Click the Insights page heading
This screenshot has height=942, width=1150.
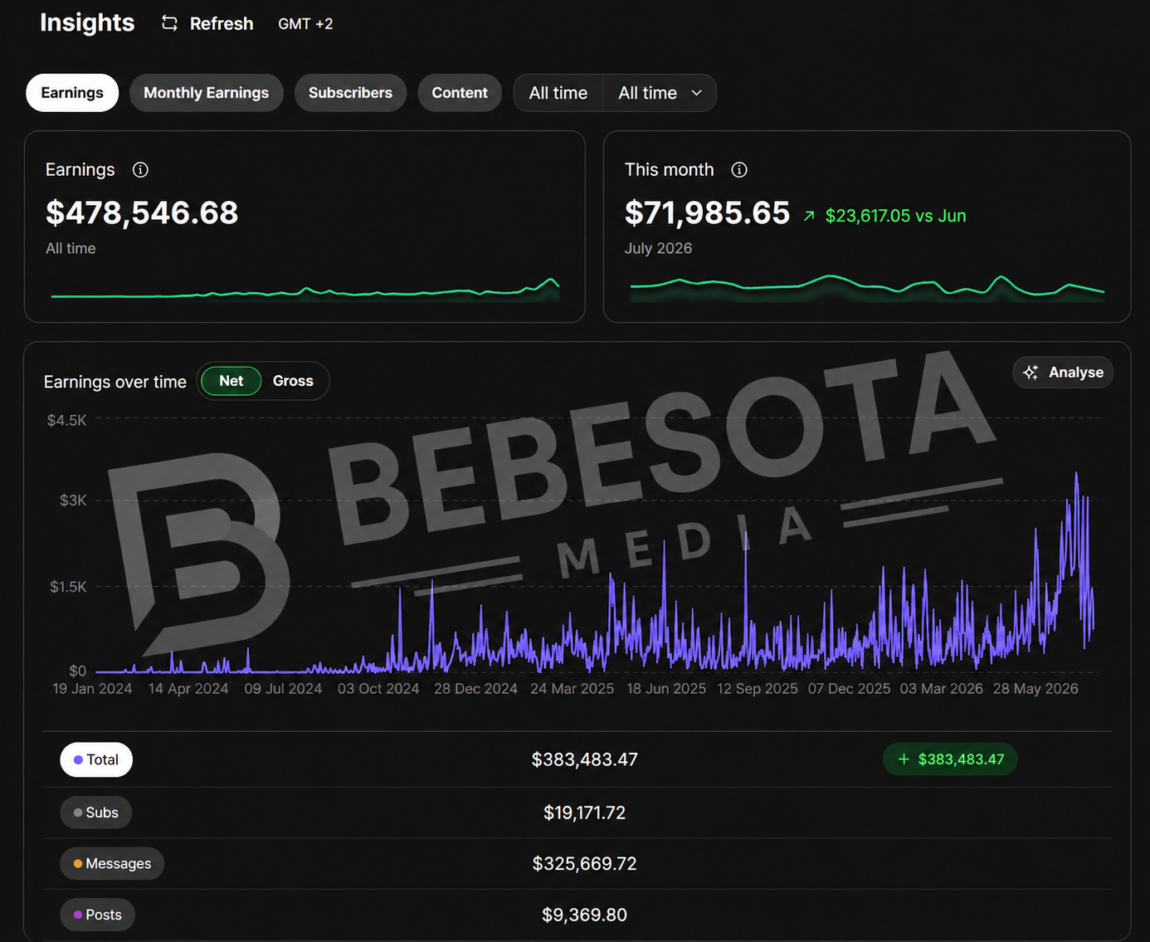[x=87, y=22]
